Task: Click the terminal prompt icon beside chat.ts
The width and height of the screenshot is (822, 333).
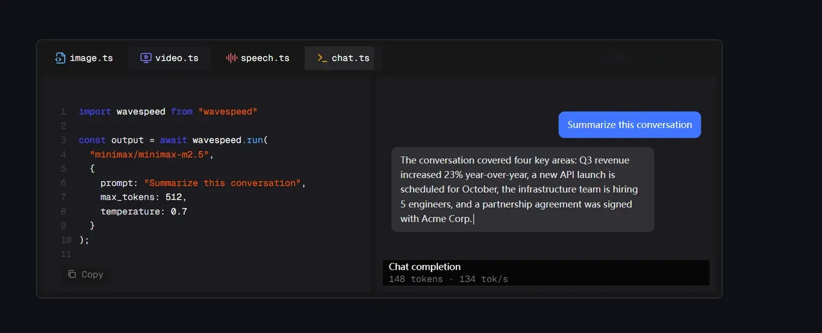Action: (322, 58)
